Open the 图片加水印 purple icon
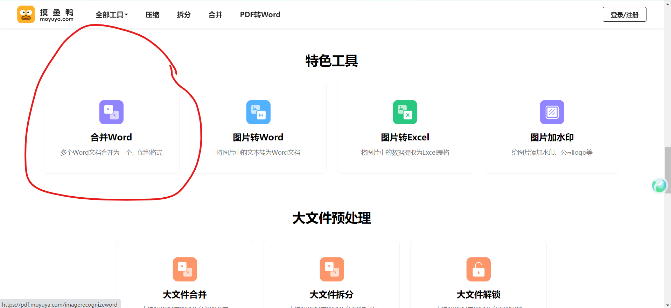671x308 pixels. point(552,112)
